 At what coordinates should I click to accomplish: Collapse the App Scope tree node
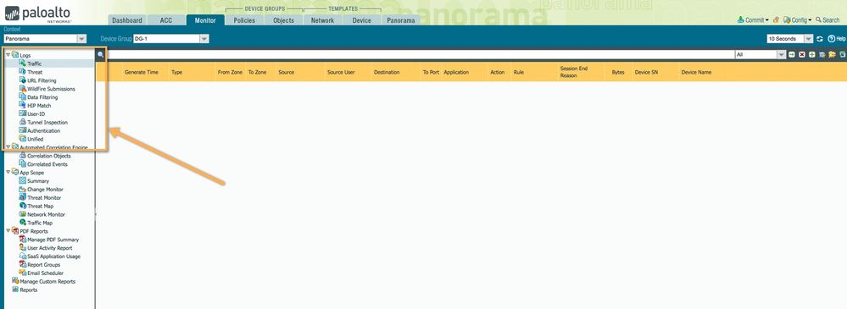pos(8,173)
